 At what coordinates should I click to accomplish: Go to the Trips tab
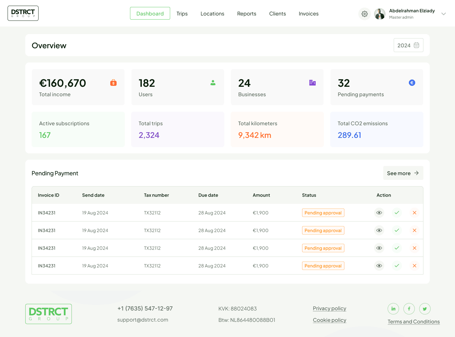pos(182,14)
